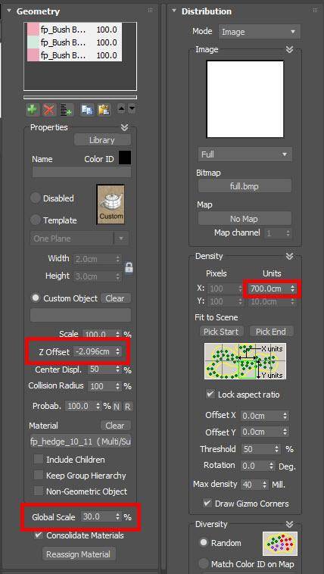Click the Threshold value field

click(257, 449)
